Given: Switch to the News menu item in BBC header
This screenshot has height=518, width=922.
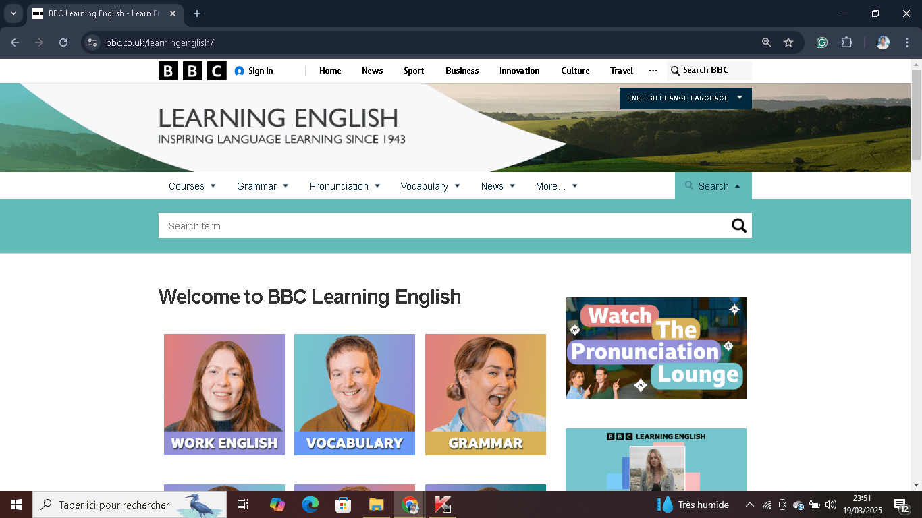Looking at the screenshot, I should point(372,71).
